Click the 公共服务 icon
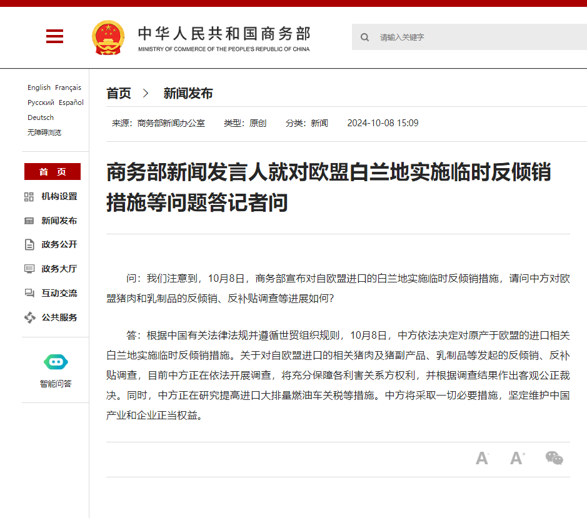 tap(29, 317)
